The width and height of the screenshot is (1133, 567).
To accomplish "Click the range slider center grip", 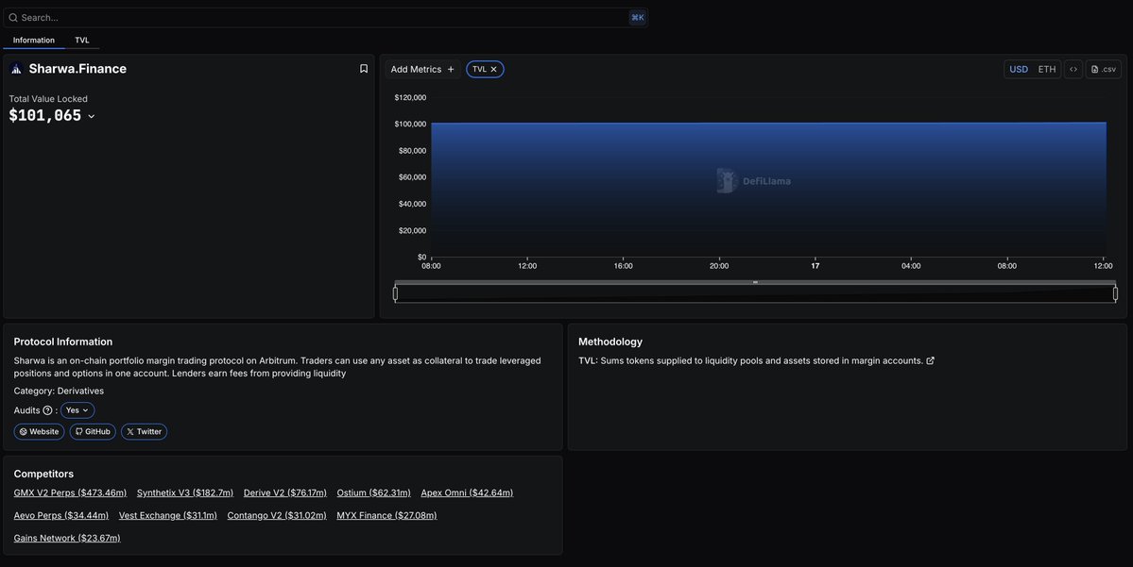I will (755, 282).
